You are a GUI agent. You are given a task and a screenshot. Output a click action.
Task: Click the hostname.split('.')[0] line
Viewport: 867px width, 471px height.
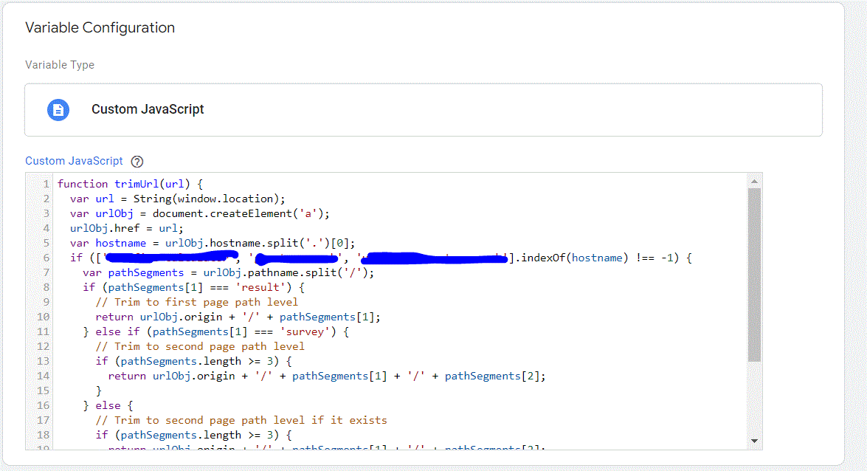pos(213,243)
